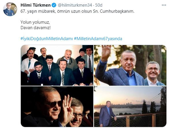Open the three-dot more options menu
The width and height of the screenshot is (169, 129).
pyautogui.click(x=164, y=5)
